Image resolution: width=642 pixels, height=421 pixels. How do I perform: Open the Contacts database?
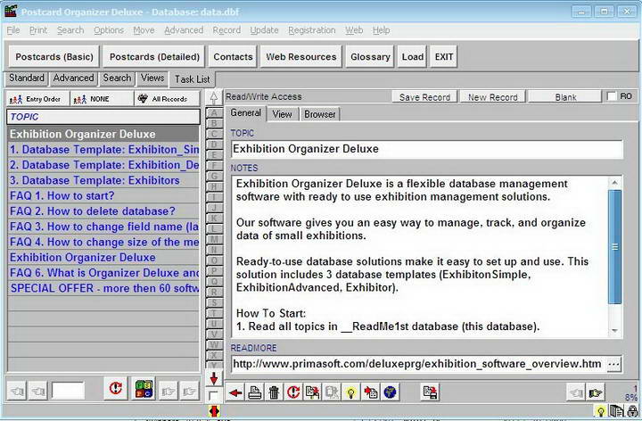pos(233,56)
